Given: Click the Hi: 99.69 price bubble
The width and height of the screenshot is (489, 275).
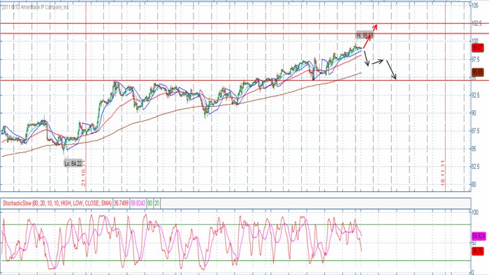Looking at the screenshot, I should click(365, 35).
